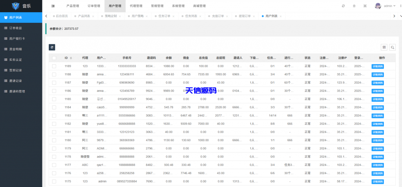Click 详情资料 for user ID 1184
The width and height of the screenshot is (402, 187).
(x=378, y=107)
